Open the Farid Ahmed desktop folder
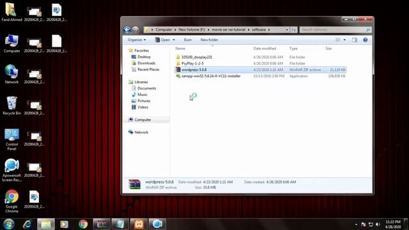The height and width of the screenshot is (230, 409). [x=12, y=12]
